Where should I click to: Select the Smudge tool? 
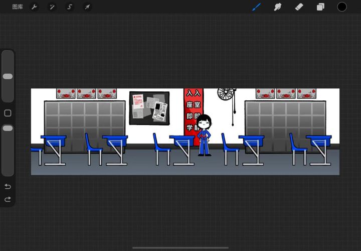278,7
